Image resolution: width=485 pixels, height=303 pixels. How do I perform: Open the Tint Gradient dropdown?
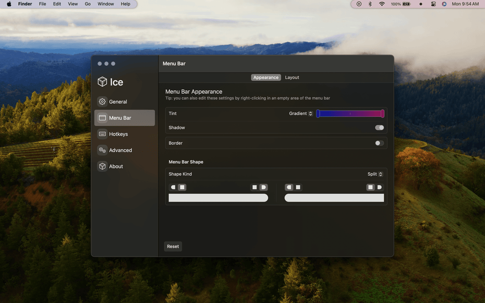[301, 114]
